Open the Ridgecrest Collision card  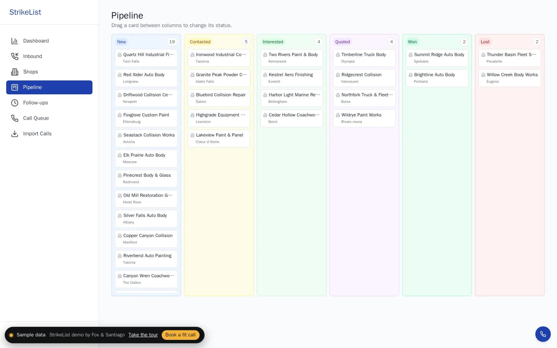coord(364,78)
